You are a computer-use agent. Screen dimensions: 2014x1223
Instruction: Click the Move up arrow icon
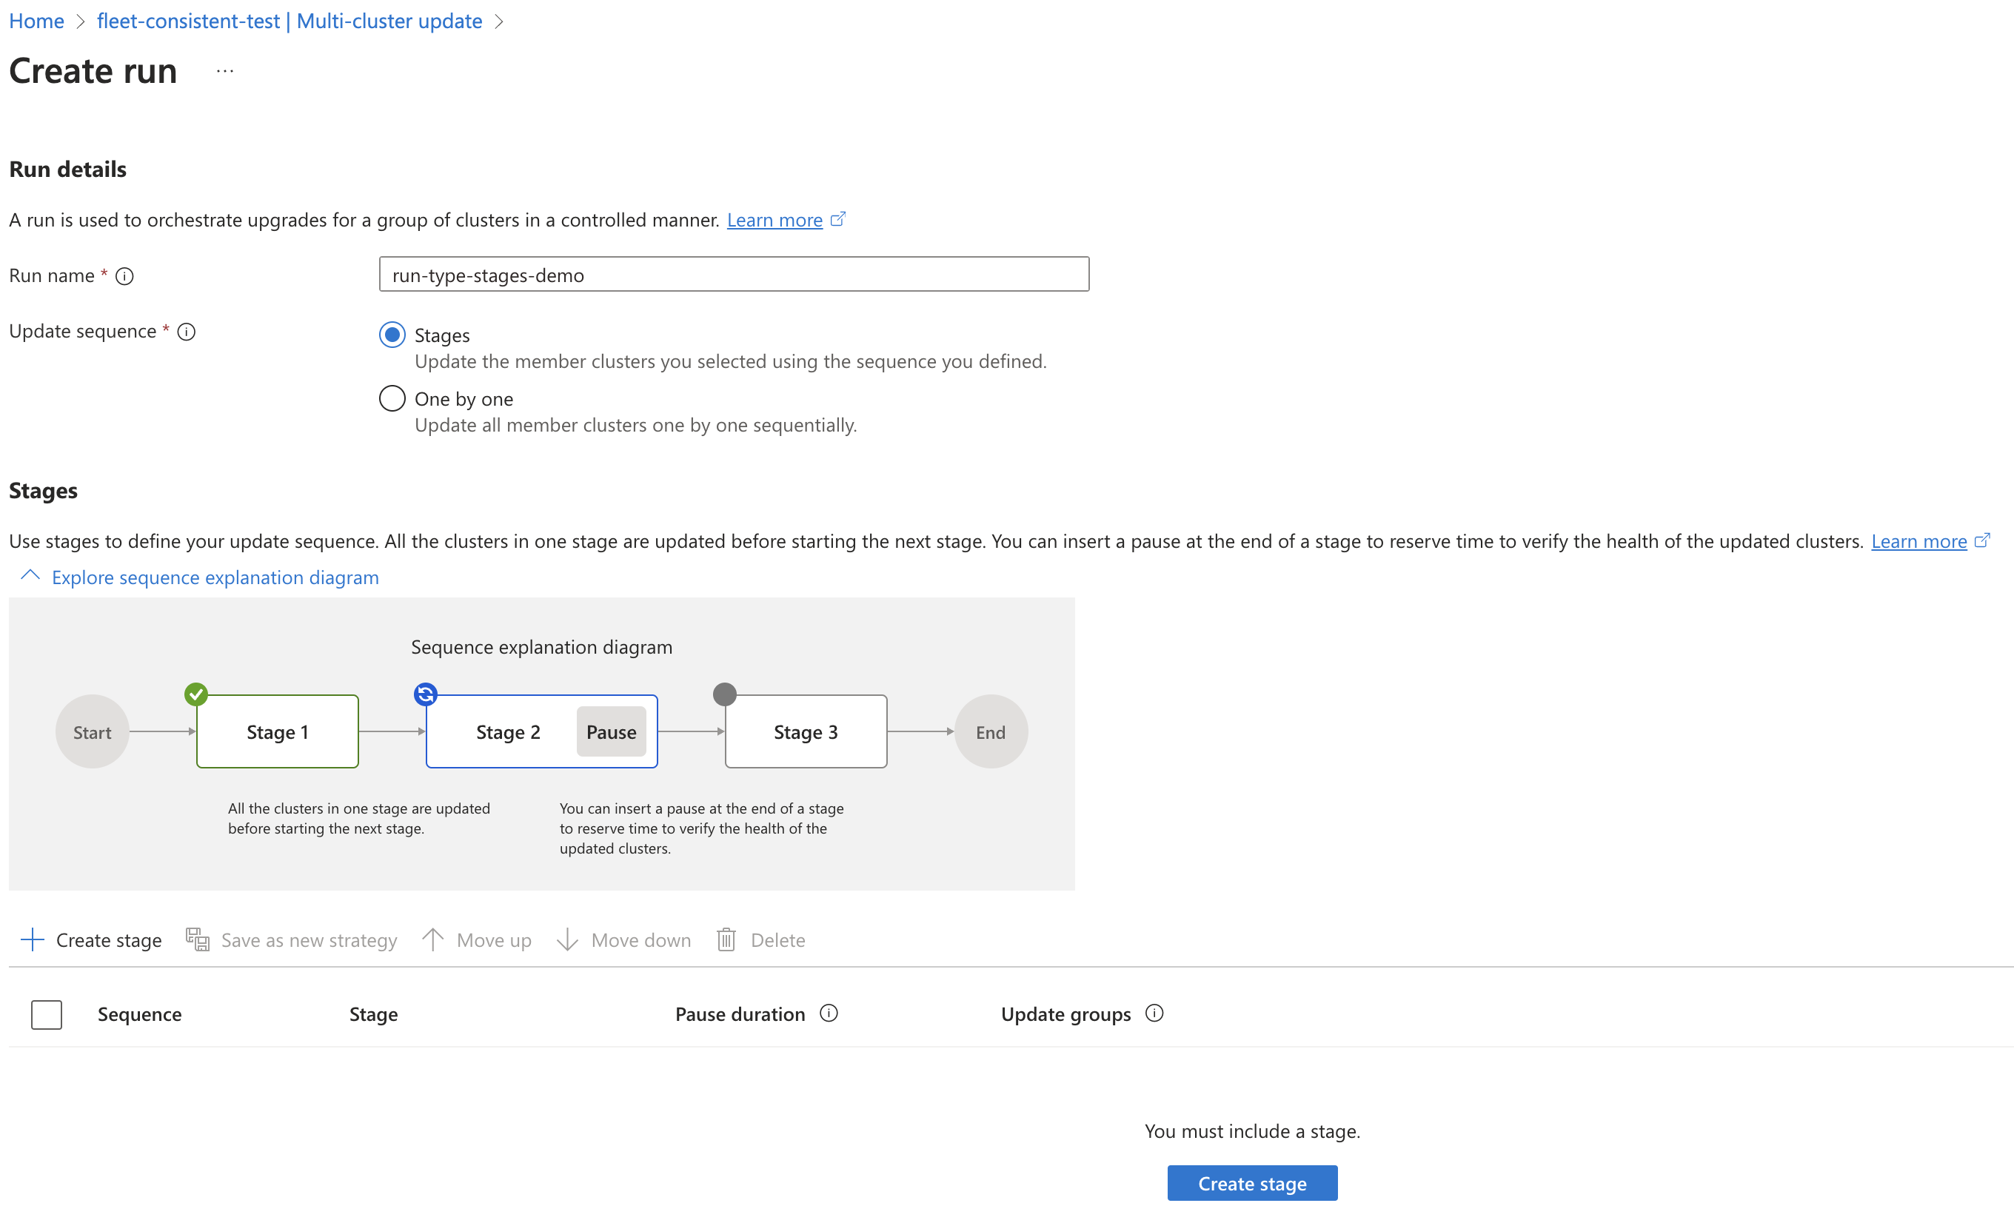tap(432, 939)
